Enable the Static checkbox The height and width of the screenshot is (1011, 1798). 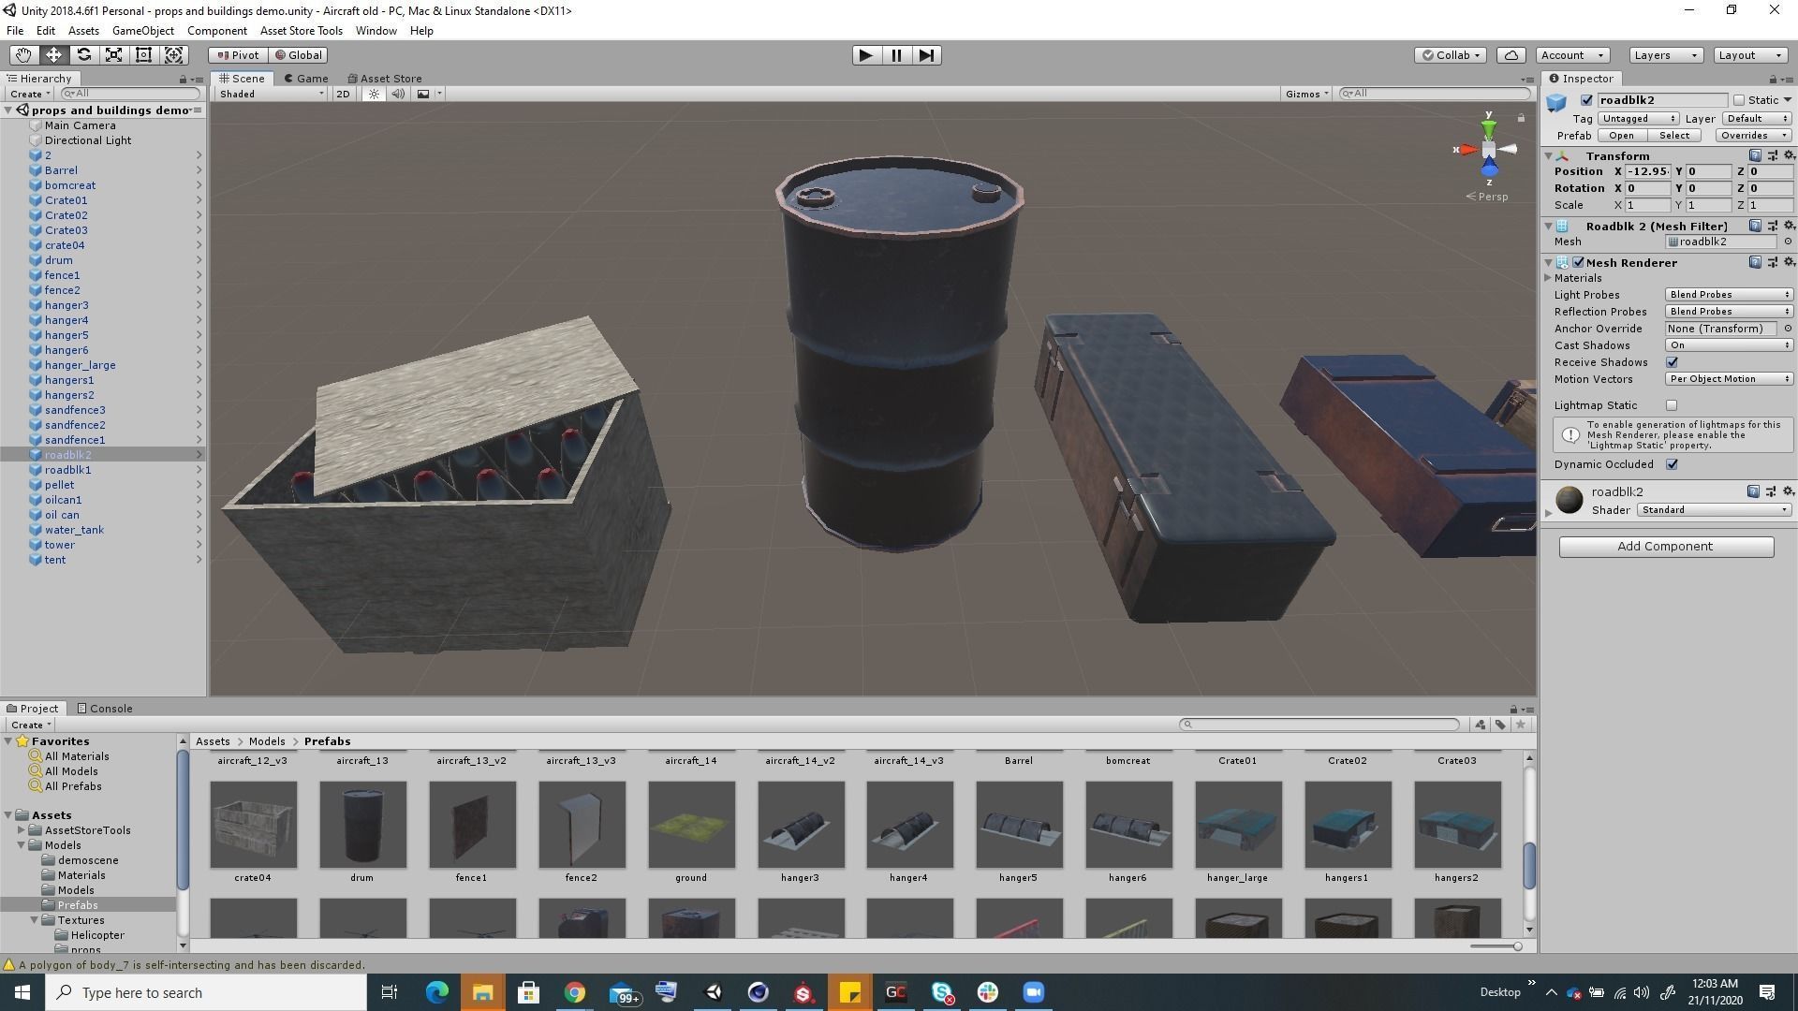coord(1739,100)
